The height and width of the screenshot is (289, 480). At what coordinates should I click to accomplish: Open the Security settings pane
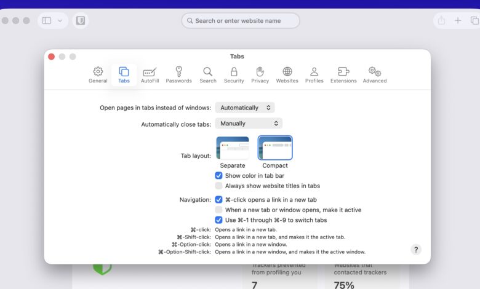pos(234,75)
